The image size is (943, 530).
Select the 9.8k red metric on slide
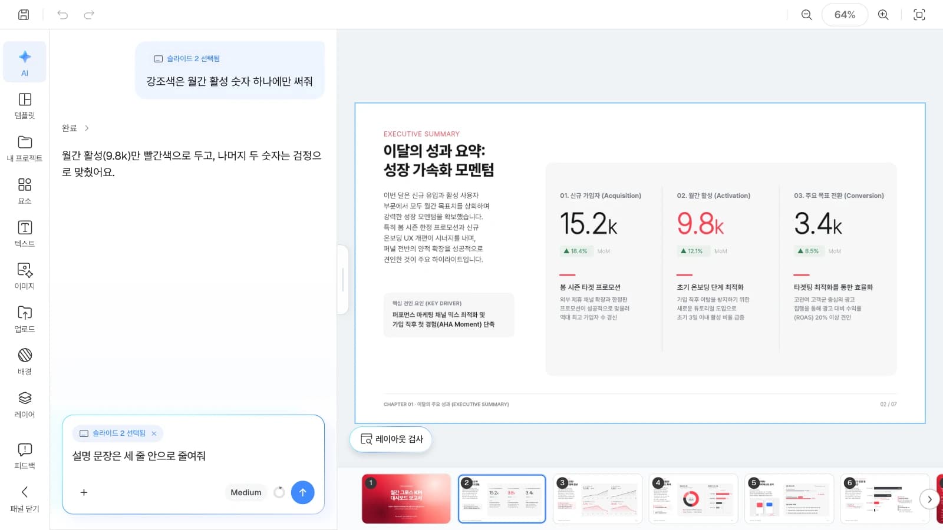coord(700,224)
